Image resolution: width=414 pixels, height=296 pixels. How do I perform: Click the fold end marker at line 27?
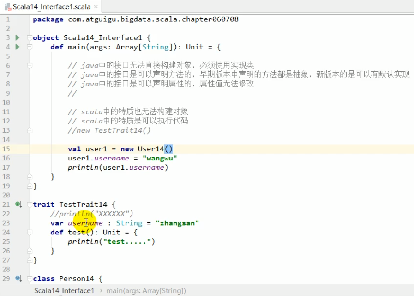(x=30, y=260)
